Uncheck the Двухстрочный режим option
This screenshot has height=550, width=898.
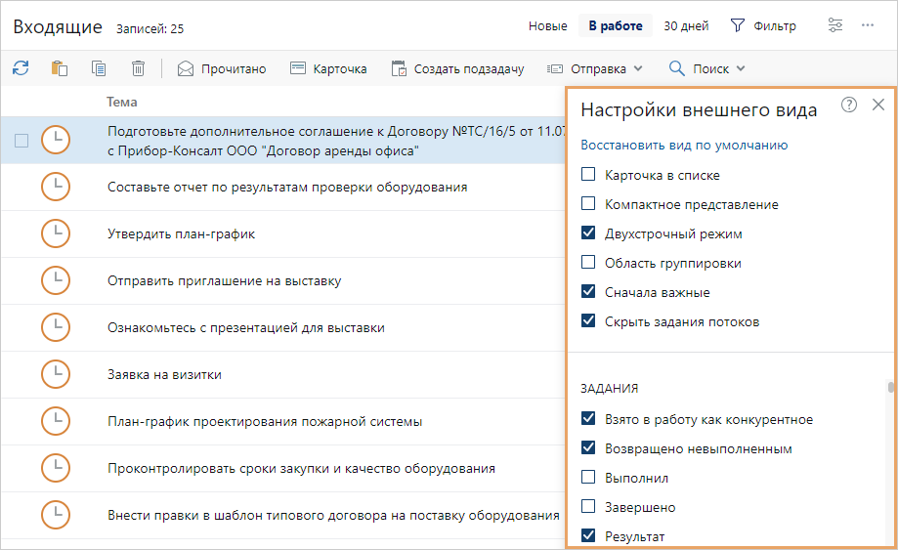pos(588,234)
